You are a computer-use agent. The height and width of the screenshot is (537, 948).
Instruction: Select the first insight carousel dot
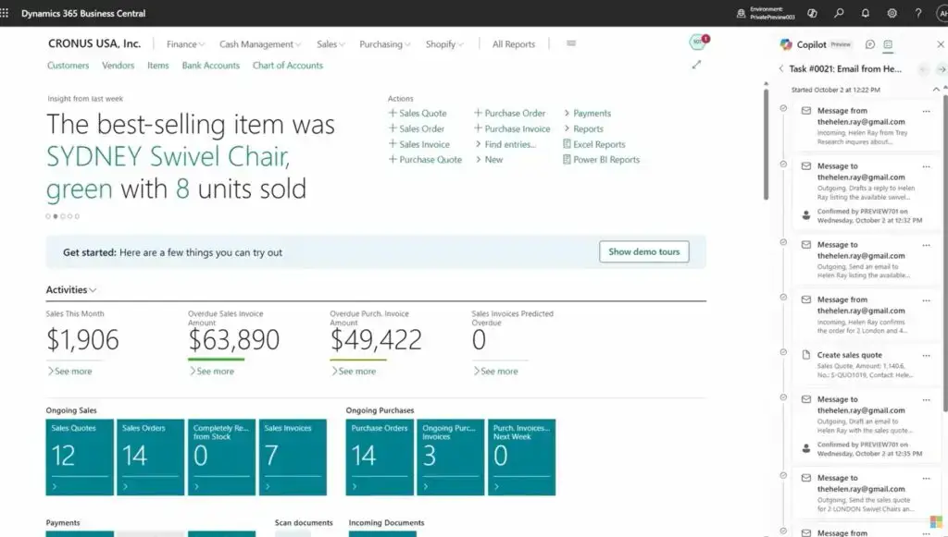[x=48, y=216]
